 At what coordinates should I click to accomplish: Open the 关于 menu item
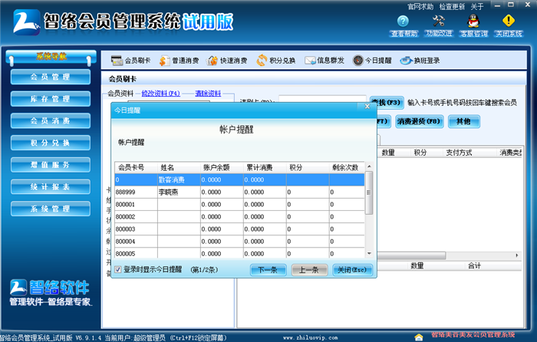[x=477, y=6]
